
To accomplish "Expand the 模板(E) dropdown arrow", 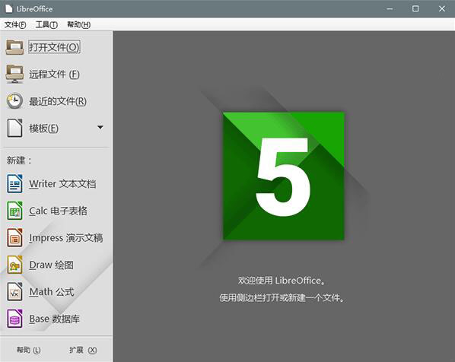I will (x=100, y=127).
